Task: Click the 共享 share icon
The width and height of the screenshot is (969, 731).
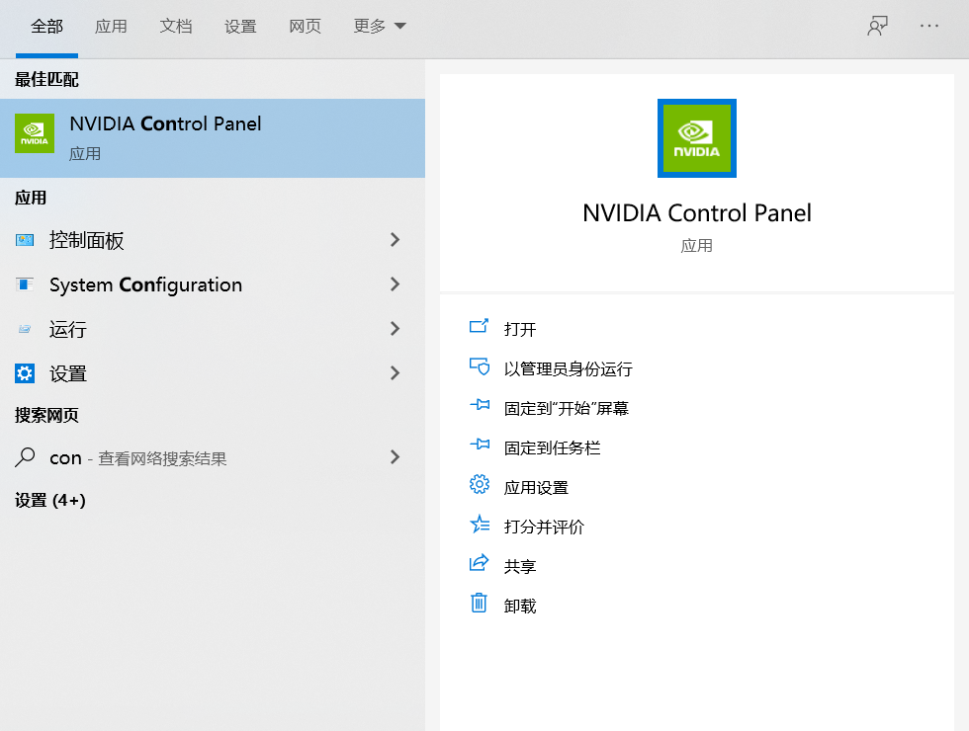Action: tap(479, 565)
